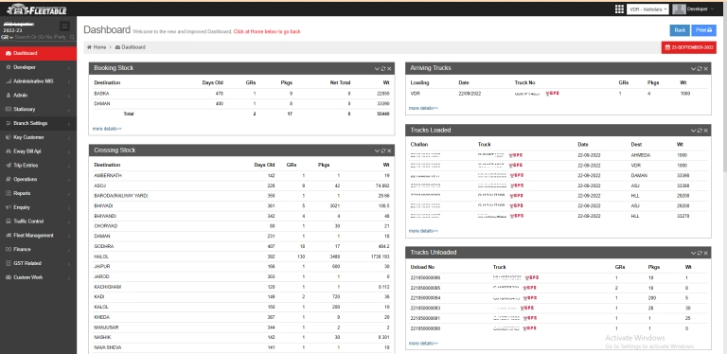
Task: Open the Stationary sidebar menu
Action: pyautogui.click(x=38, y=110)
